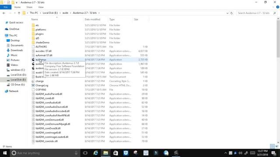Select the platforms folder icon
The height and width of the screenshot is (157, 280).
(x=33, y=30)
